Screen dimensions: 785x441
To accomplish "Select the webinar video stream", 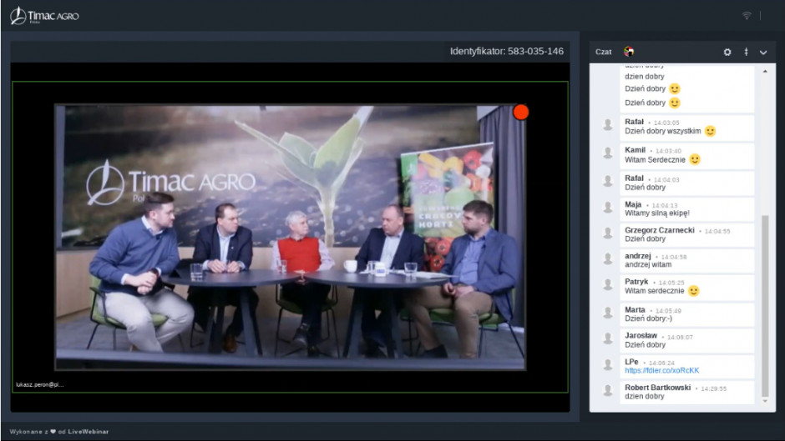I will 290,237.
